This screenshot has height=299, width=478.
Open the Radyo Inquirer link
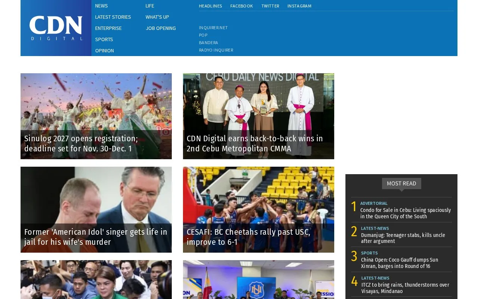click(x=216, y=50)
